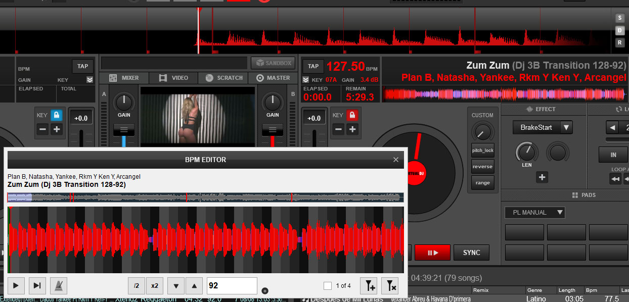Halve the BPM with /2 button
629x302 pixels.
(136, 285)
